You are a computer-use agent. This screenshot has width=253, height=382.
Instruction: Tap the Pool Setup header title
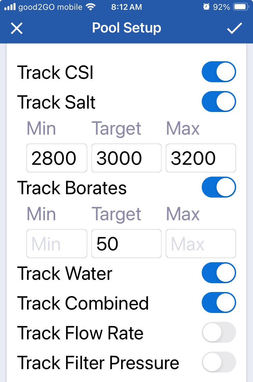pyautogui.click(x=126, y=28)
